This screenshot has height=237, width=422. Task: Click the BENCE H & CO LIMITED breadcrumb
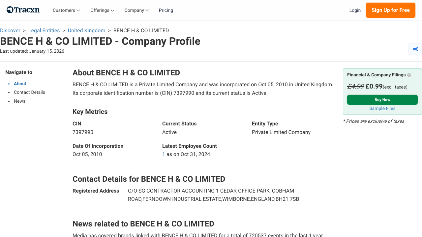point(141,30)
